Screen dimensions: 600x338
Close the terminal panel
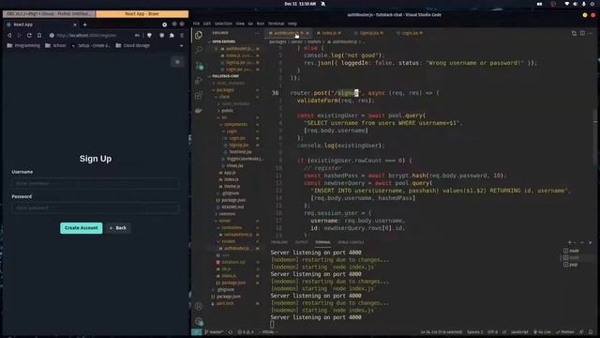590,242
